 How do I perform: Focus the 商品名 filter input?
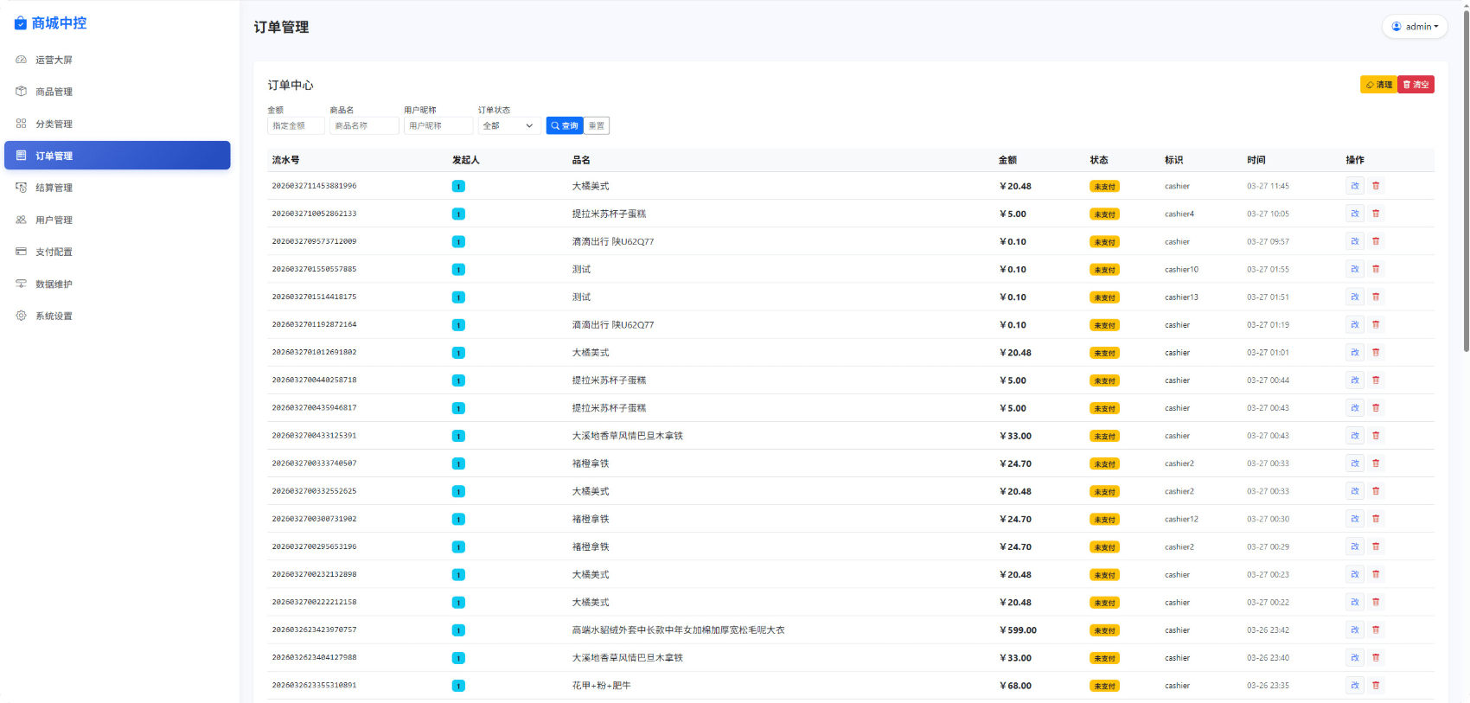coord(364,125)
